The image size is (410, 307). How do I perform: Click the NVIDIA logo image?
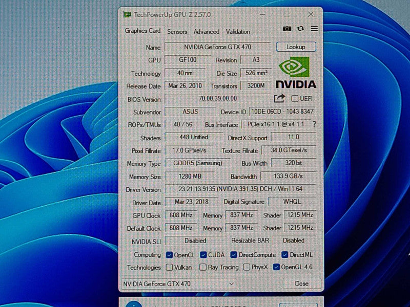(296, 73)
